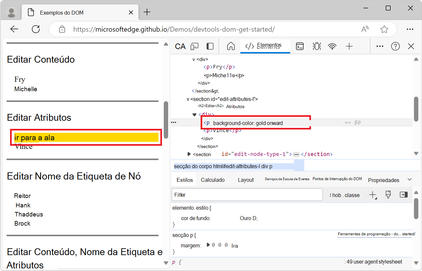Collapse the highlighted div node
The image size is (422, 271).
tap(194, 114)
